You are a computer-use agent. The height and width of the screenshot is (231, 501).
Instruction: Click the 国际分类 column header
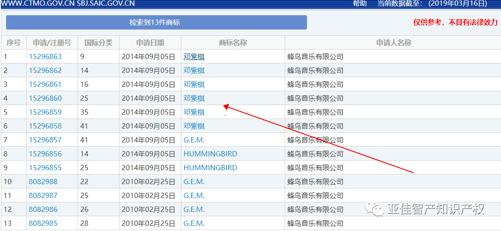tap(99, 43)
